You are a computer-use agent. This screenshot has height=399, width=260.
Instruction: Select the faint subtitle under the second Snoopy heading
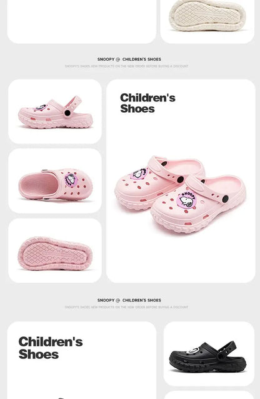tap(126, 307)
